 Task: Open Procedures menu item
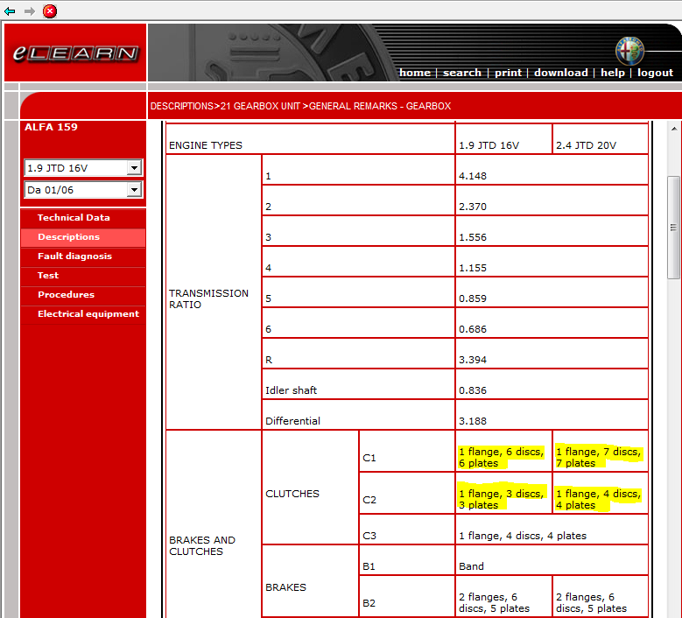click(x=67, y=294)
